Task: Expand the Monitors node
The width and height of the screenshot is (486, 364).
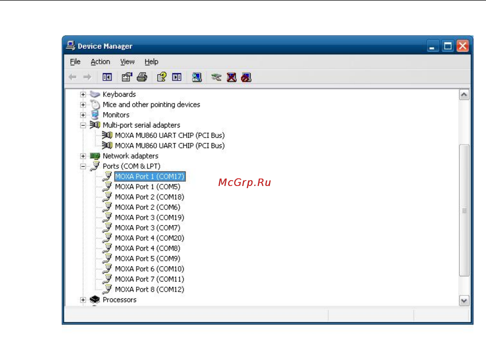Action: [x=83, y=115]
